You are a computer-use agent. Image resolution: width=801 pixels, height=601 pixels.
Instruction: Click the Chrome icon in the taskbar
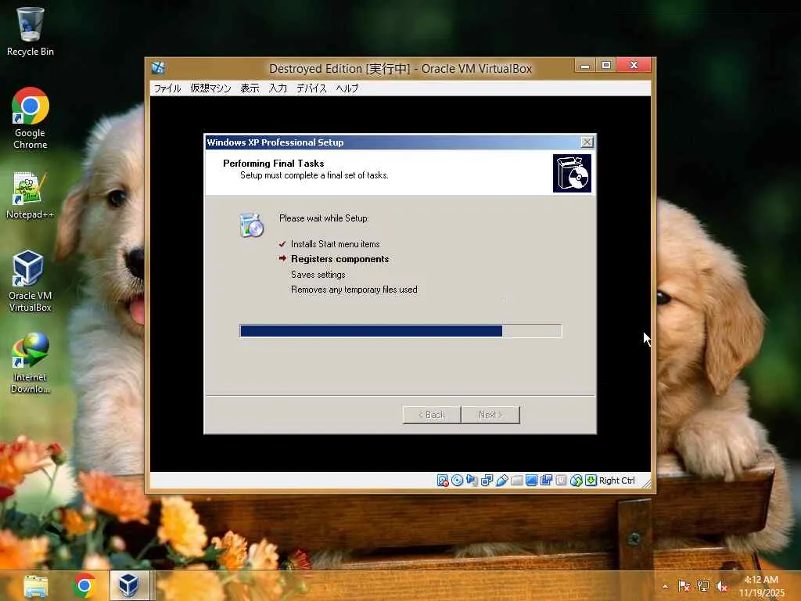[84, 585]
